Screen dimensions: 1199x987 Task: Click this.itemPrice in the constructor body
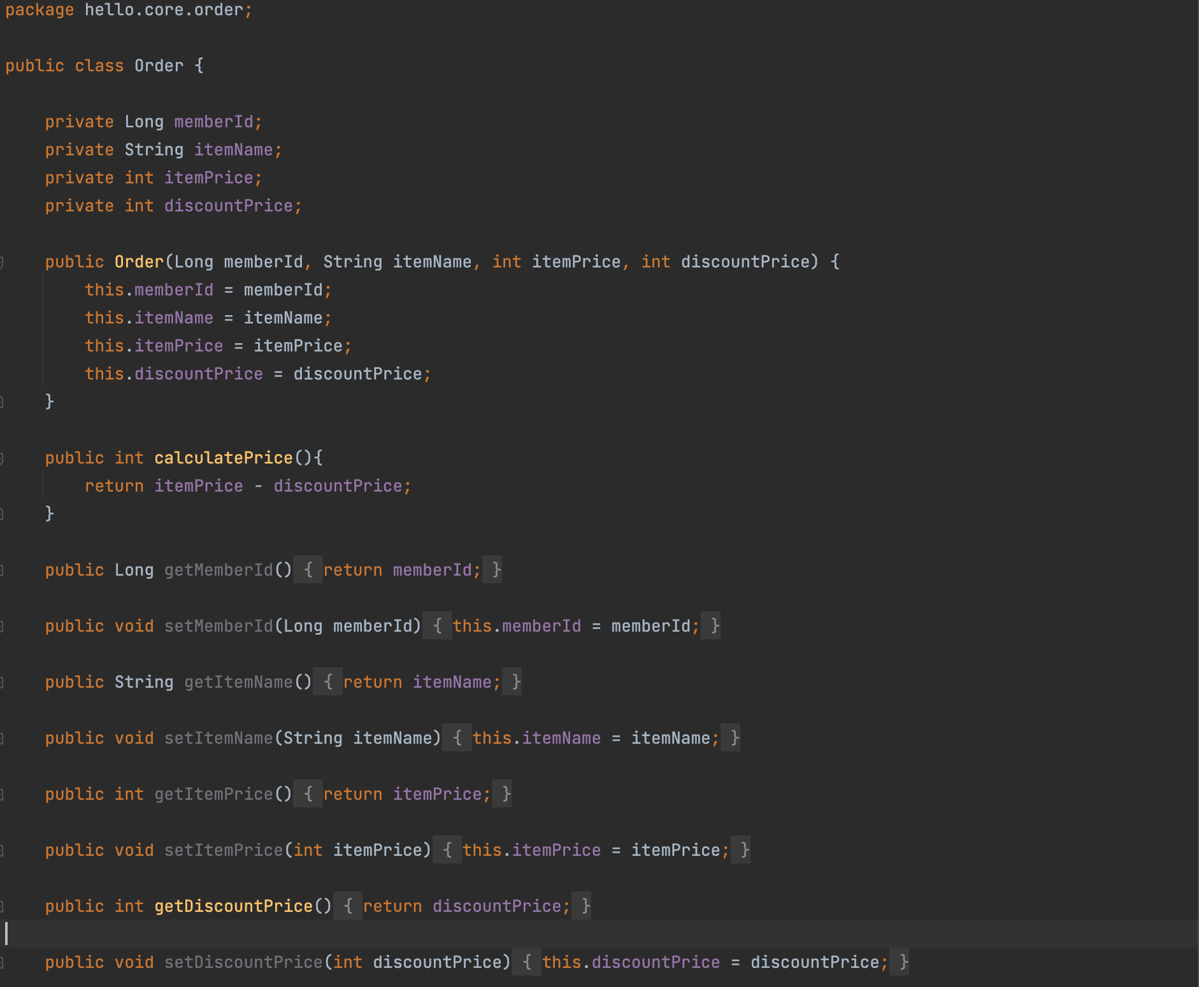point(154,346)
